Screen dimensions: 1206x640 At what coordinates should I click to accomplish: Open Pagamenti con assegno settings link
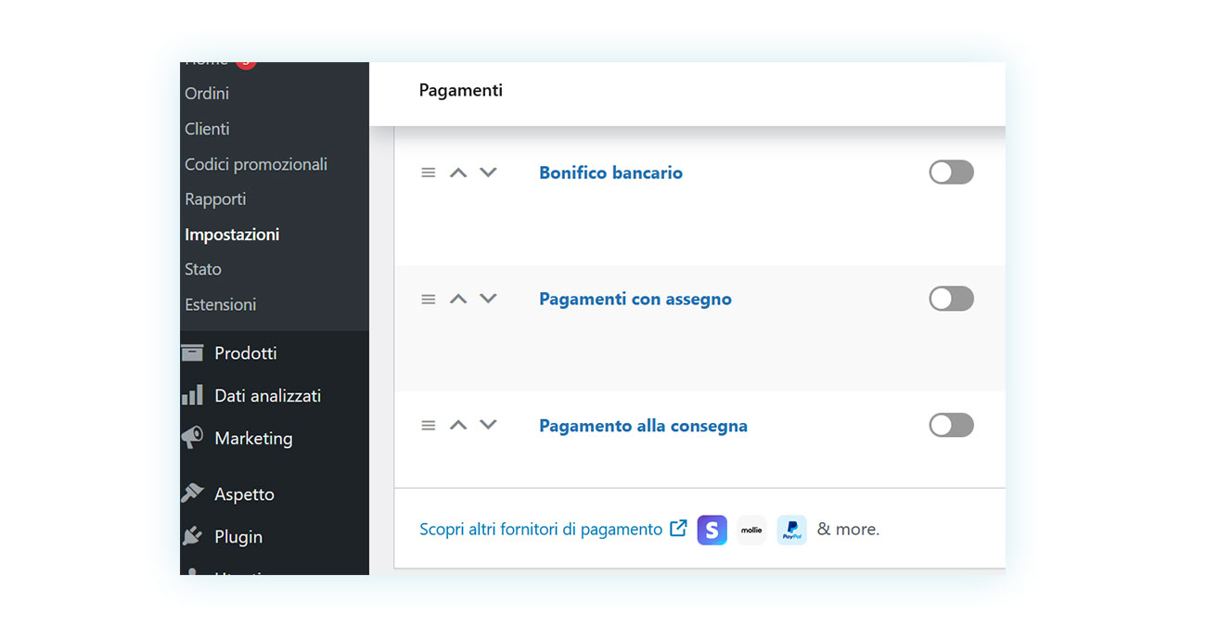(635, 299)
